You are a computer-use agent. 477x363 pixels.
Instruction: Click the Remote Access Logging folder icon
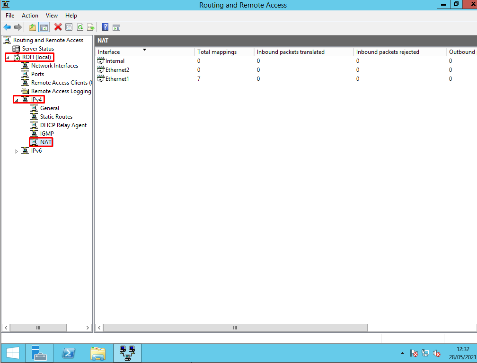coord(25,91)
